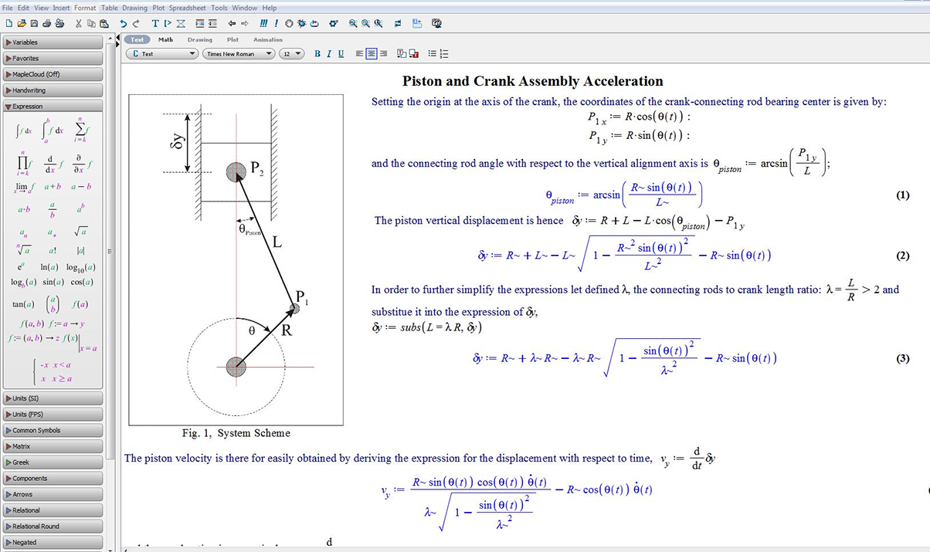The height and width of the screenshot is (552, 930).
Task: Open the font size 12 dropdown
Action: click(x=292, y=54)
